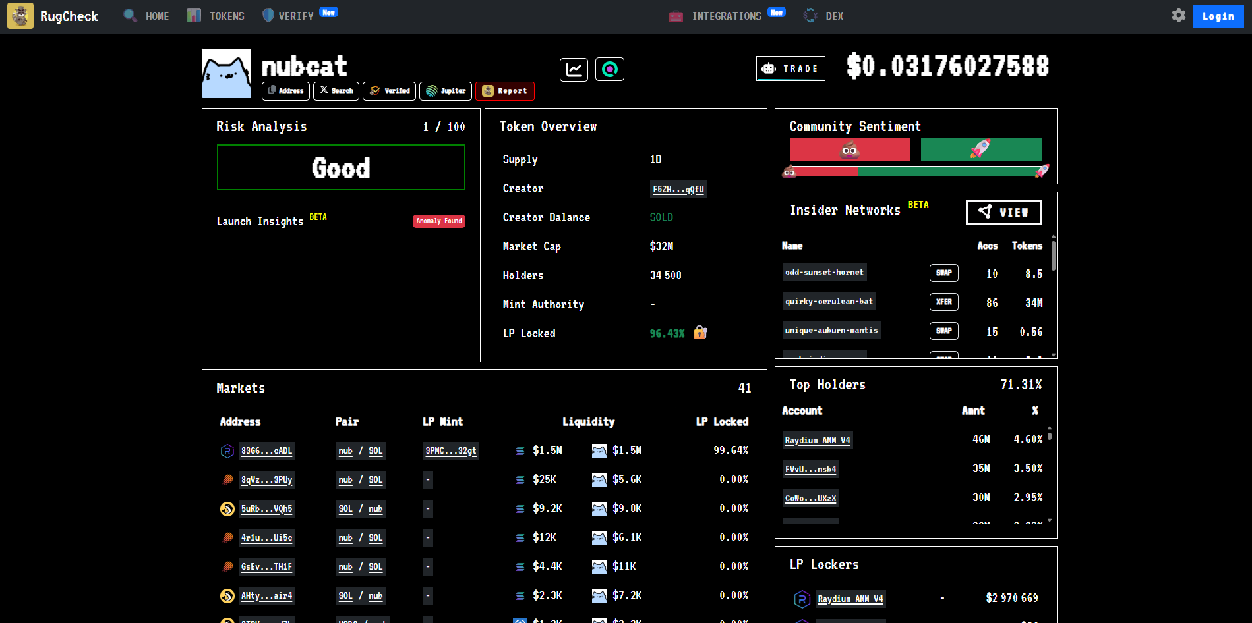Open creator address link F5ZH...qQfU
Viewport: 1252px width, 623px height.
tap(678, 189)
